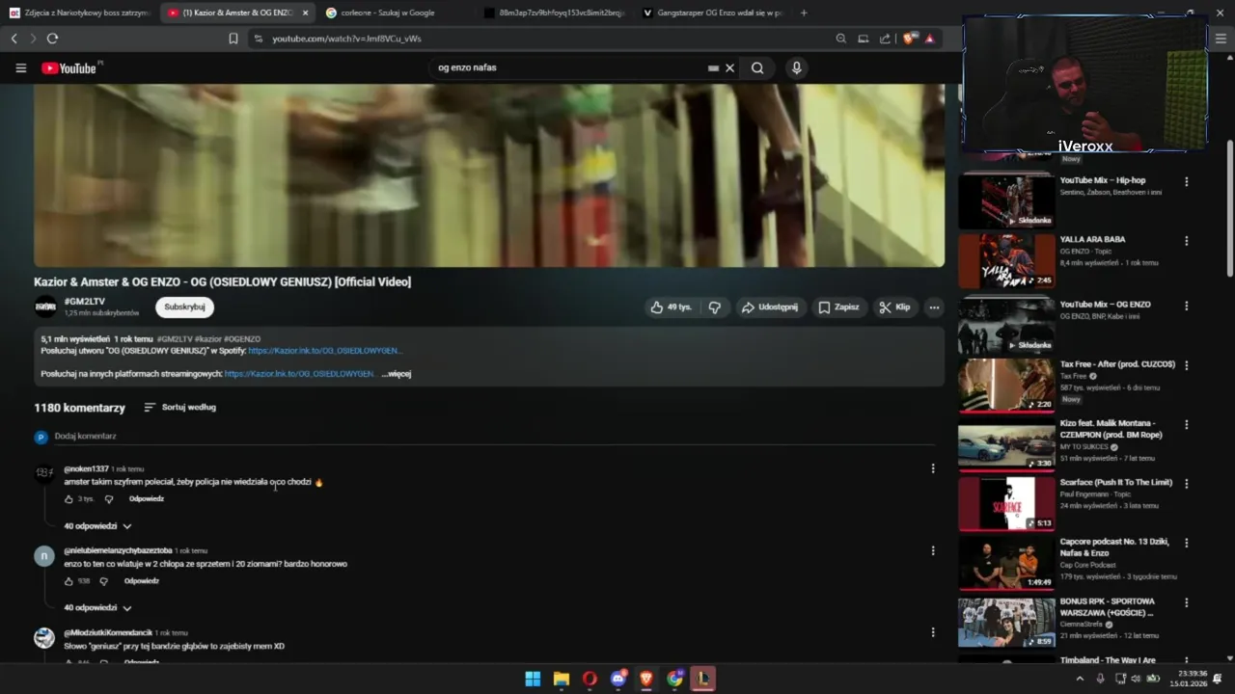Open Brave Shields lion icon
Screen dimensions: 1235x694
point(908,39)
